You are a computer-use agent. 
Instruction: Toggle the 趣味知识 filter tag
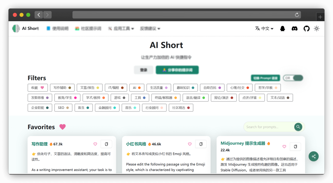click(x=185, y=88)
